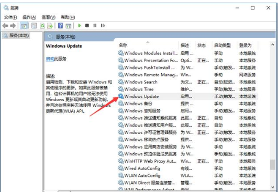This screenshot has width=278, height=192.
Task: Start the service with green play icon
Action: click(x=80, y=26)
